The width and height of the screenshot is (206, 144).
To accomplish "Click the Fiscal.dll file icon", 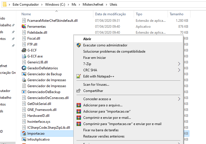I will pyautogui.click(x=24, y=38).
